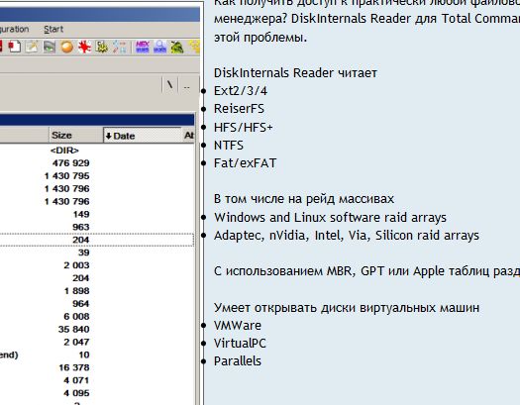Select the file with size 4 095
Image resolution: width=520 pixels, height=405 pixels.
(x=76, y=393)
